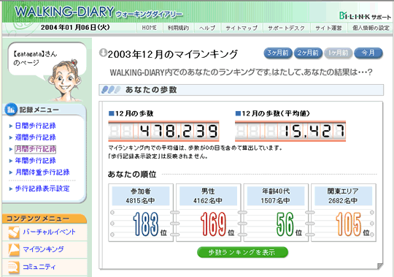Click the 男性 4162名中 header

208,196
